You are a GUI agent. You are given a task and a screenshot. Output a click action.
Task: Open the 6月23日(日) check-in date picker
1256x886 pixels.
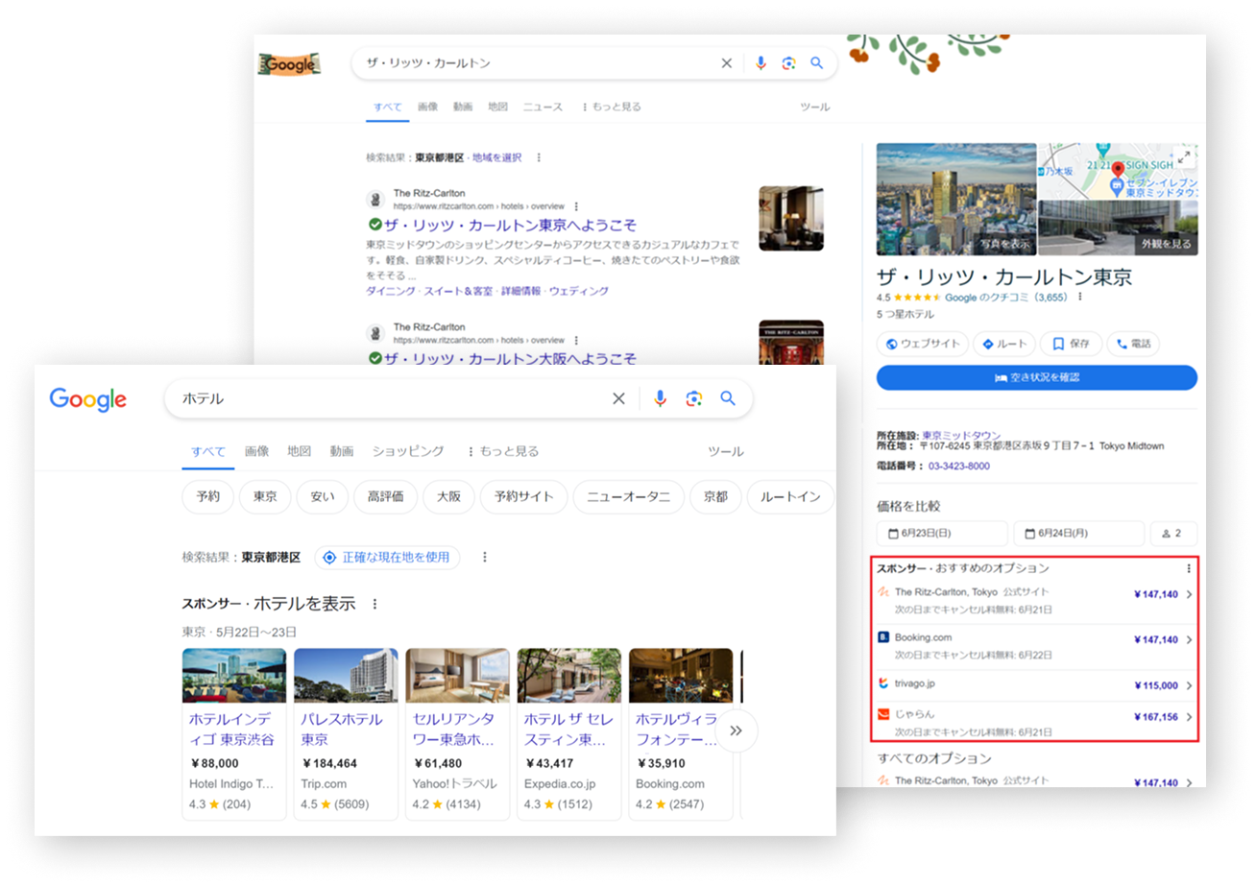941,534
